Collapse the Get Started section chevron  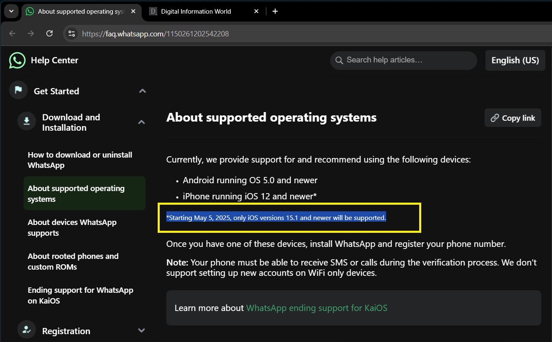[x=142, y=91]
